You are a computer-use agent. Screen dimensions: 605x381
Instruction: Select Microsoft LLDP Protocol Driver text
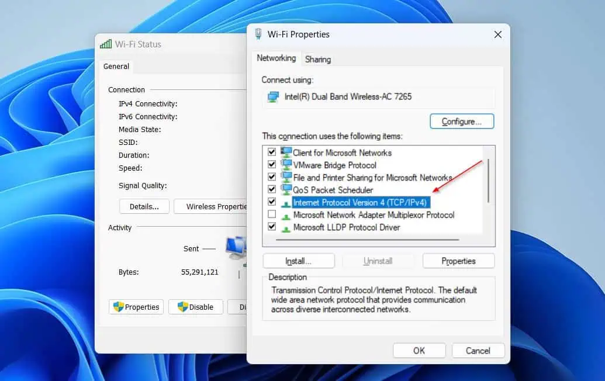[347, 227]
